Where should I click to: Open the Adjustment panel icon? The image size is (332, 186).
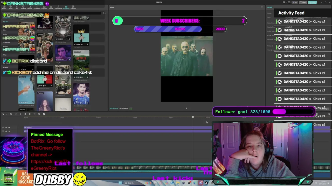[x=58, y=7]
